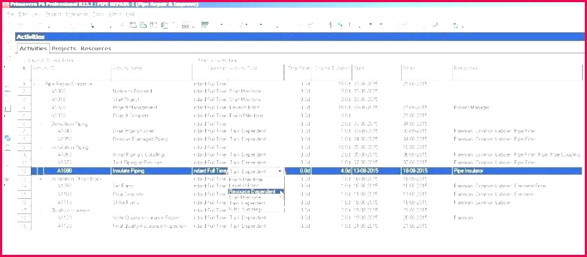This screenshot has width=587, height=257.
Task: Open the Activity Type dropdown arrow for A1080
Action: [280, 171]
